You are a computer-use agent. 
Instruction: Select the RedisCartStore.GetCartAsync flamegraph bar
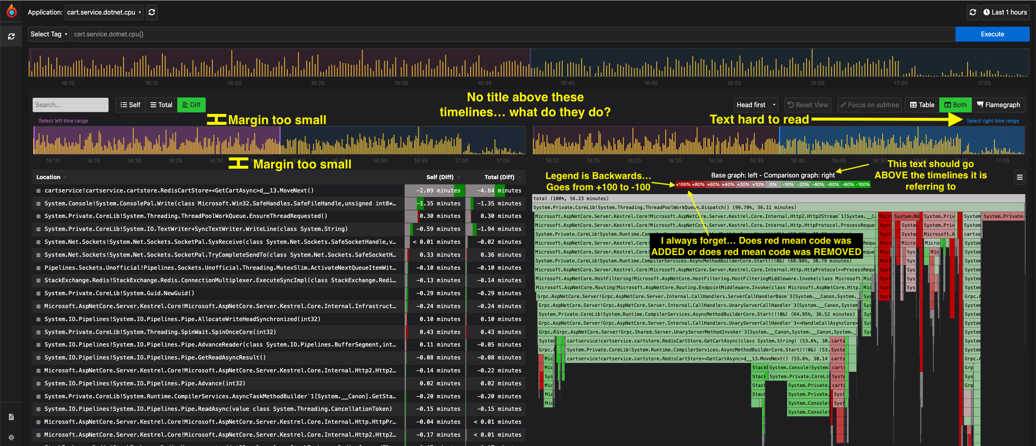click(697, 341)
